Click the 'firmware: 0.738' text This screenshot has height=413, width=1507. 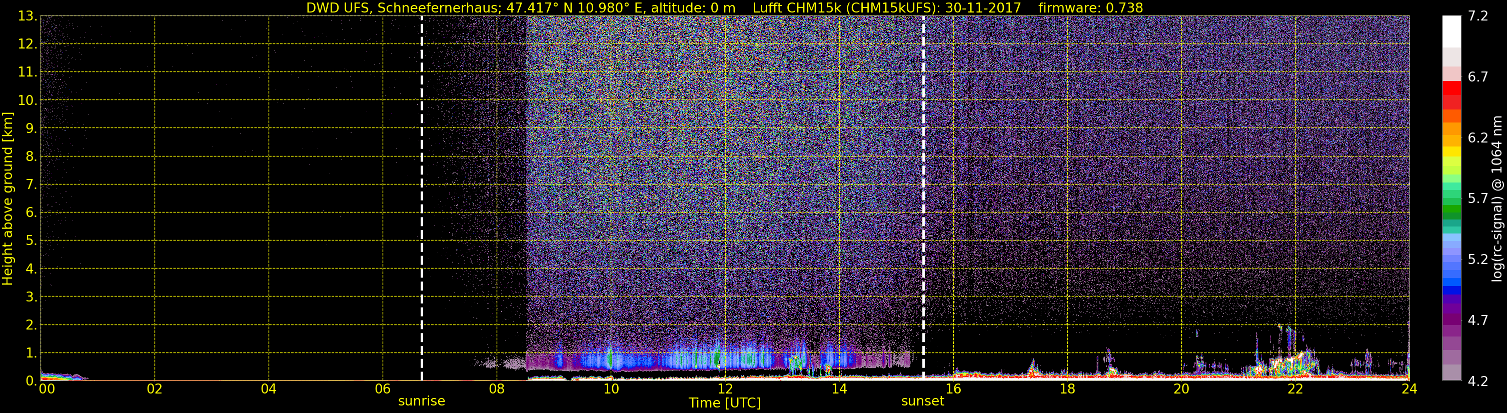click(x=1090, y=7)
